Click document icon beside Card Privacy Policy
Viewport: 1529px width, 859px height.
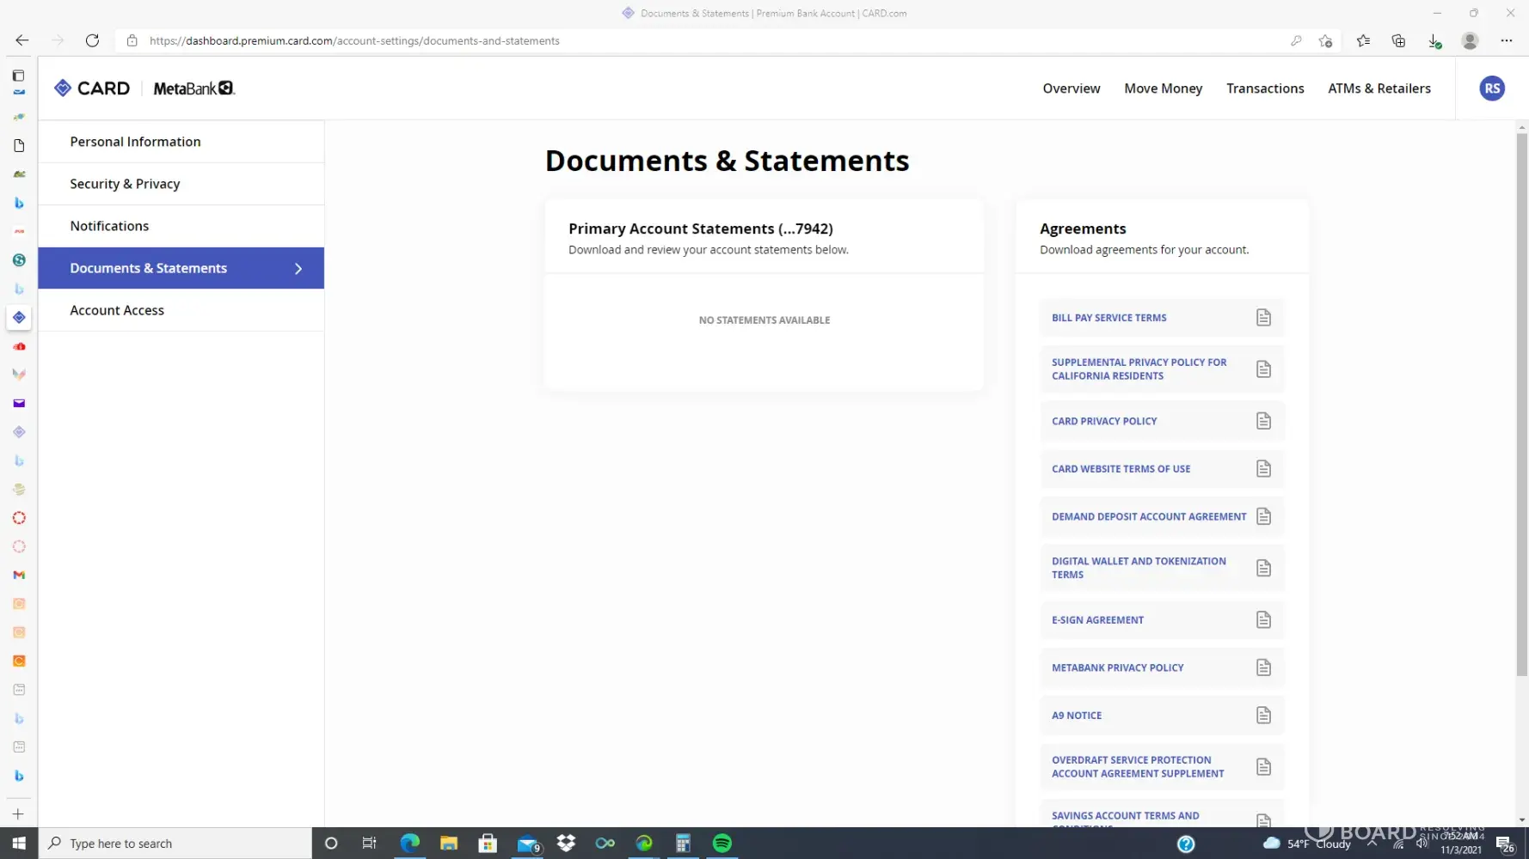[x=1262, y=421]
